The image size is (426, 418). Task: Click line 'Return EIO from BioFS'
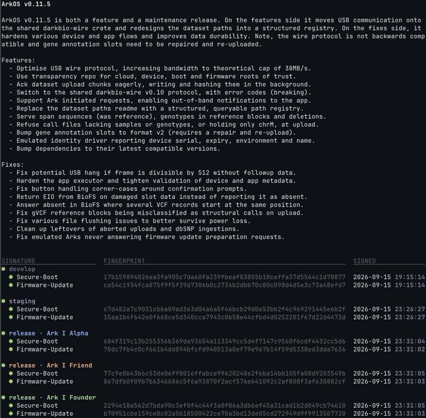[x=158, y=196]
